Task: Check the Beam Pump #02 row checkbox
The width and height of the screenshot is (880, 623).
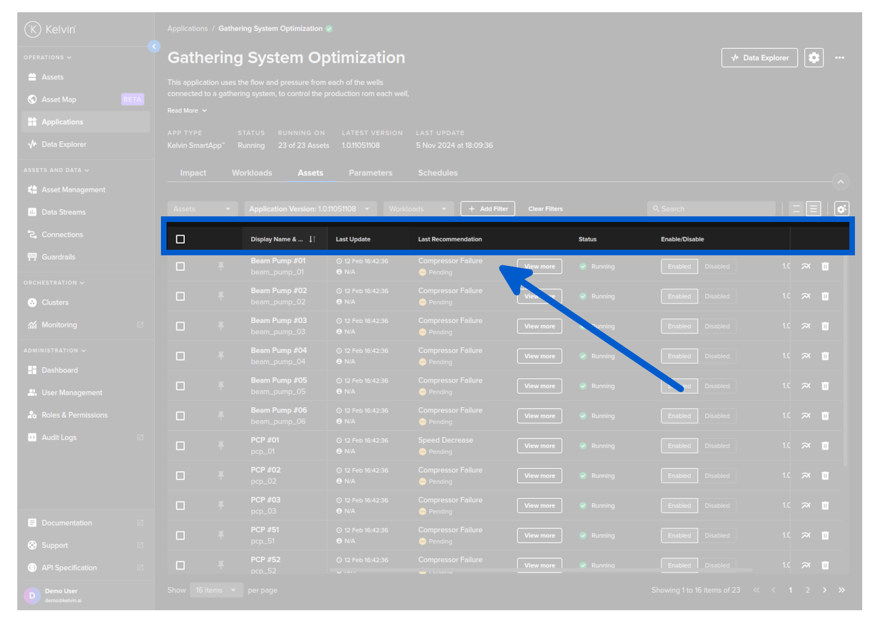Action: click(x=180, y=296)
